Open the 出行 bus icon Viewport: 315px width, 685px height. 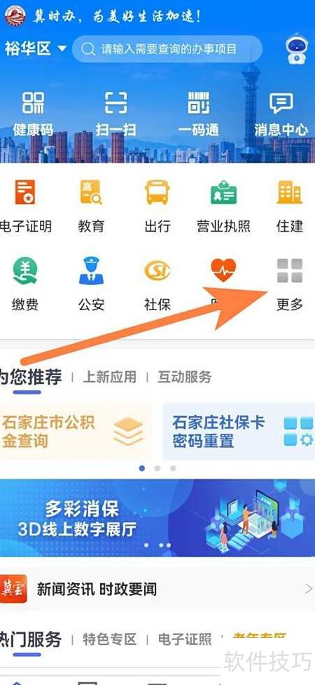(x=157, y=206)
